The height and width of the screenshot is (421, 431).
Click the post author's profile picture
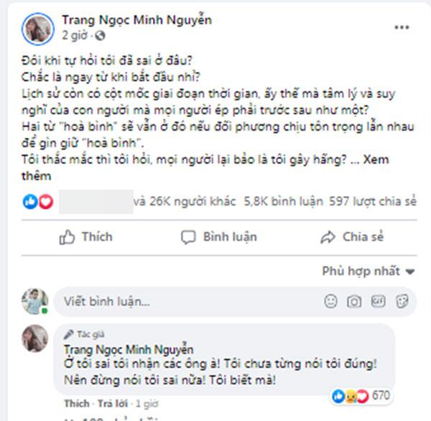click(x=36, y=27)
